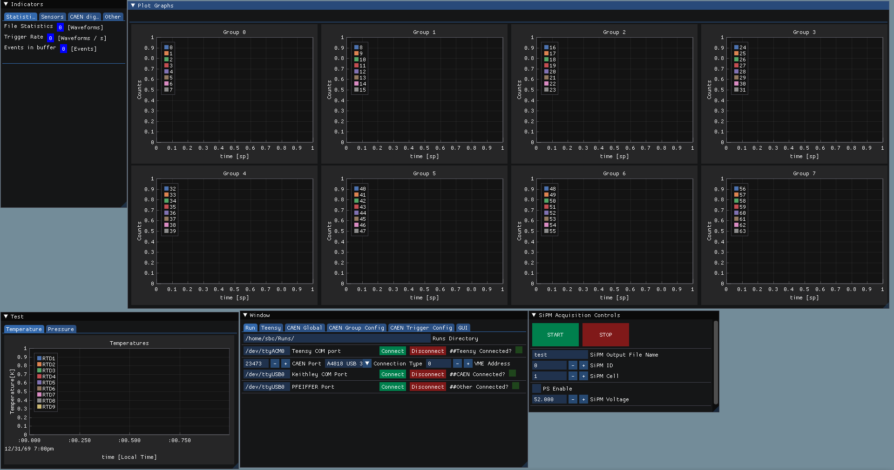Toggle channel 40 legend swatch in Group 5
Image resolution: width=894 pixels, height=470 pixels.
[356, 189]
